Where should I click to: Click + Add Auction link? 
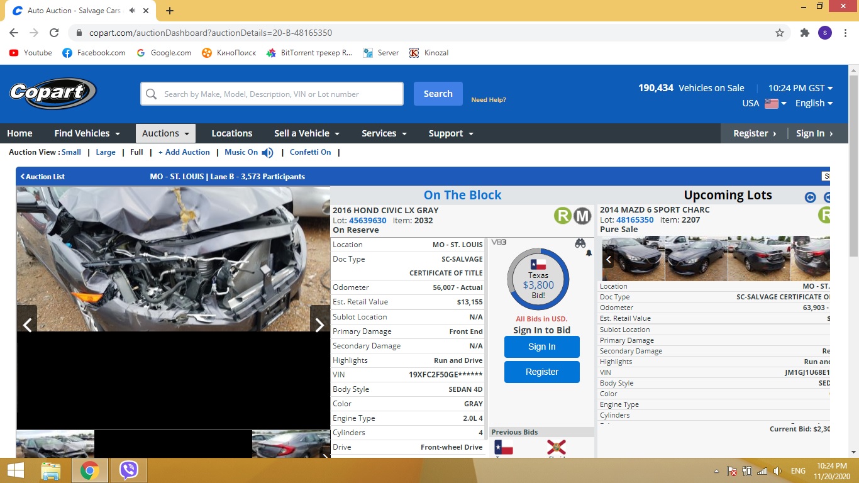click(184, 152)
